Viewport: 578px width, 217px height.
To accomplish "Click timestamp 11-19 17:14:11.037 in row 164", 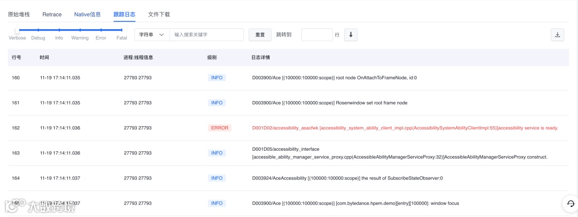I will pos(60,178).
